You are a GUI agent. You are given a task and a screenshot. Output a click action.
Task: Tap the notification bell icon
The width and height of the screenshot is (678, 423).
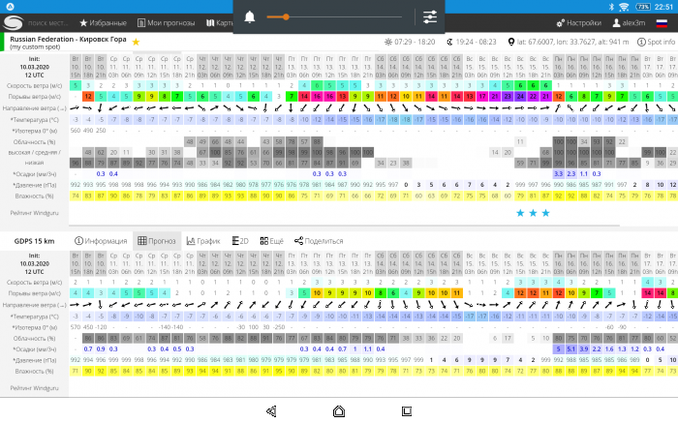[x=250, y=16]
